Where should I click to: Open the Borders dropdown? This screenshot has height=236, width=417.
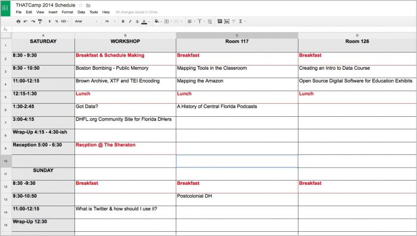[x=168, y=21]
